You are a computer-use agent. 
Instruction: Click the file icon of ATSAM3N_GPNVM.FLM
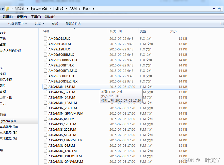coord(45,114)
